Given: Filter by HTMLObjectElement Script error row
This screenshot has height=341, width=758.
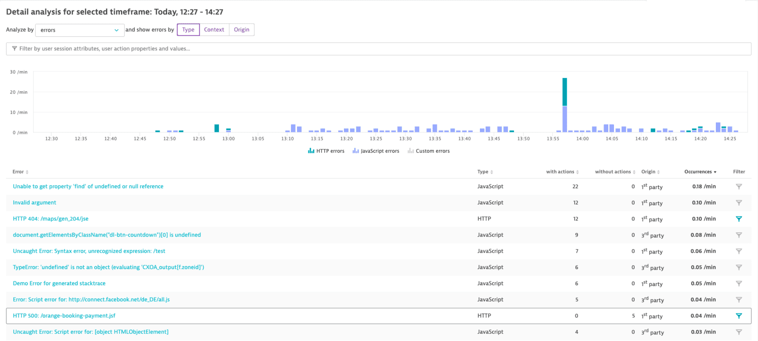Looking at the screenshot, I should 739,332.
